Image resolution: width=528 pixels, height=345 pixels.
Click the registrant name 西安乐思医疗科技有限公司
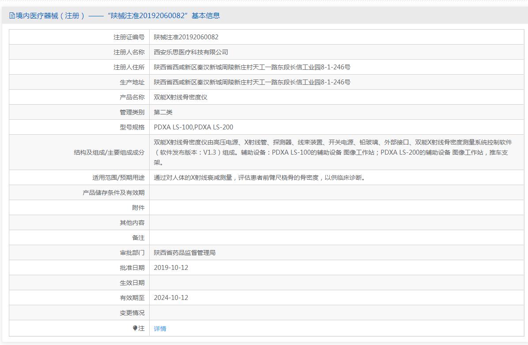click(x=191, y=52)
